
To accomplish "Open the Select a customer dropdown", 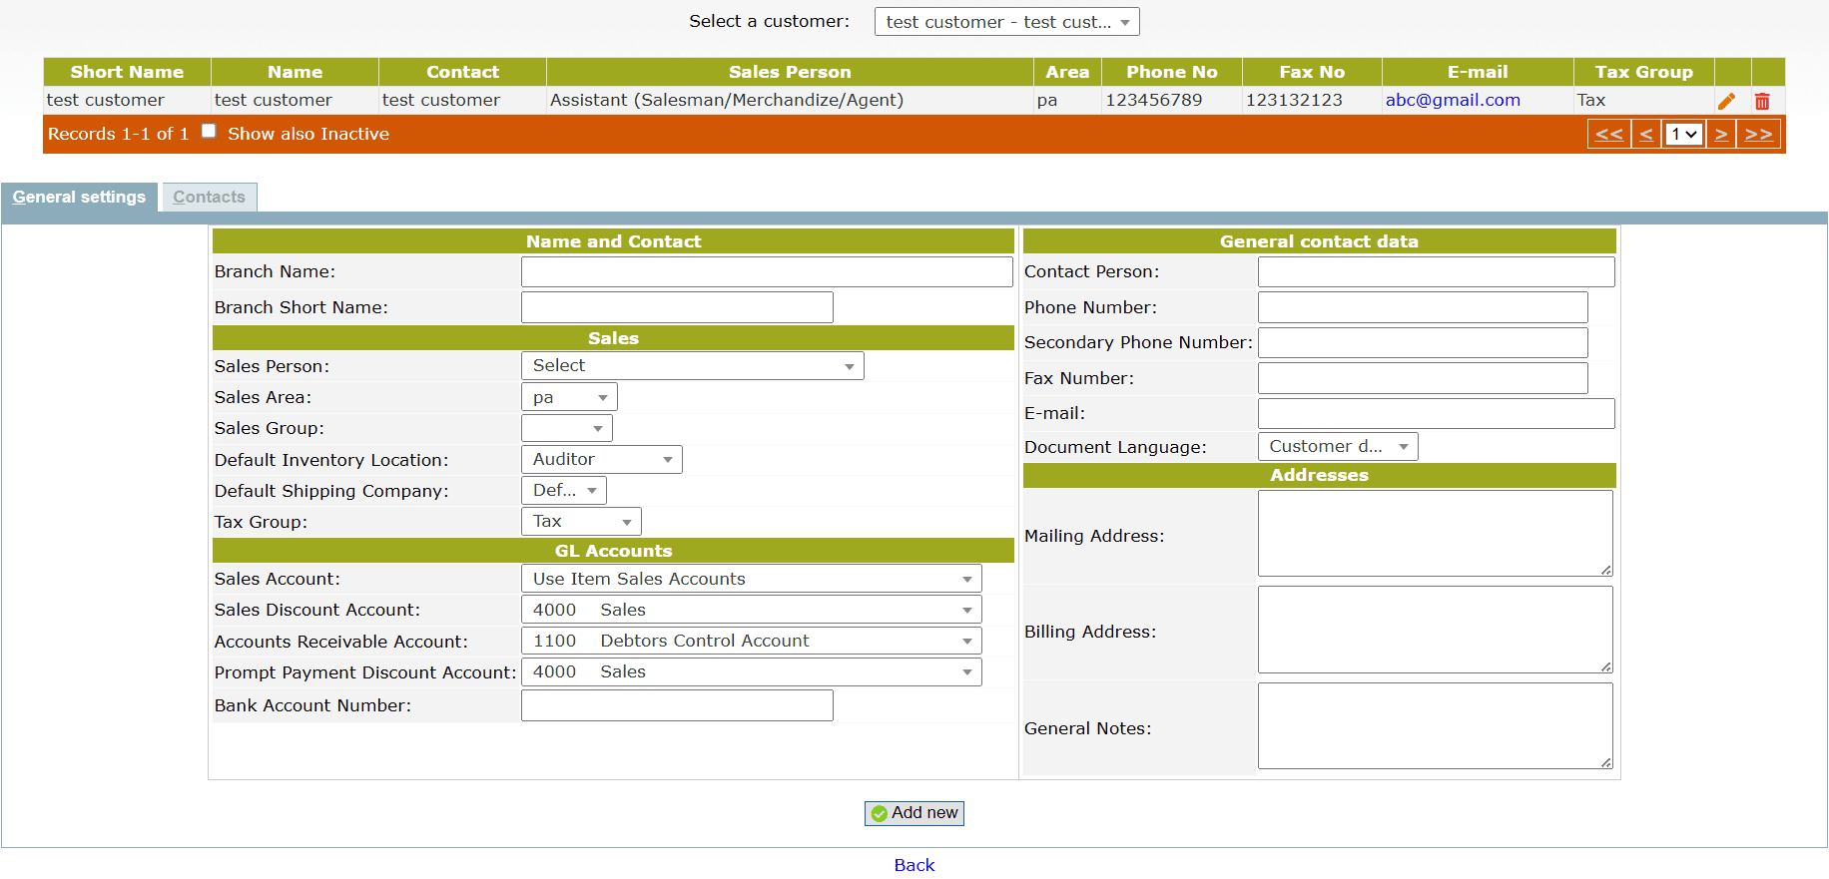I will [1006, 22].
